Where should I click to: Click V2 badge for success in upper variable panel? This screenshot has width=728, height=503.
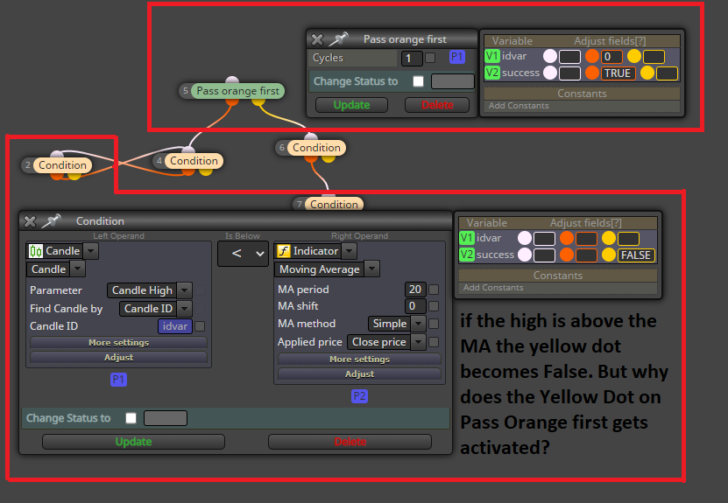(x=491, y=73)
